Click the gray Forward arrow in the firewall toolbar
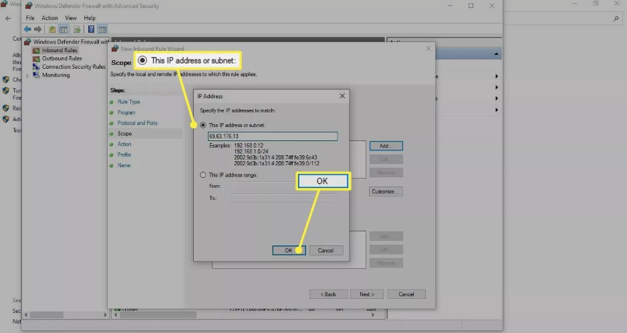627x333 pixels. pyautogui.click(x=38, y=29)
